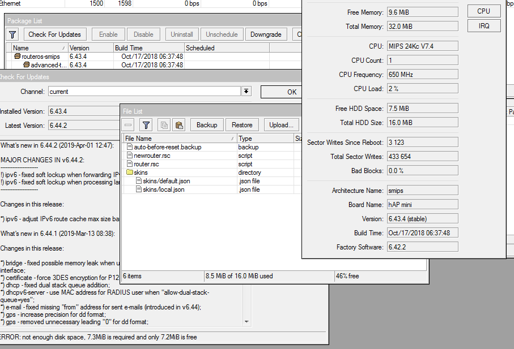Click the Restore button
Image resolution: width=514 pixels, height=349 pixels.
pyautogui.click(x=242, y=125)
